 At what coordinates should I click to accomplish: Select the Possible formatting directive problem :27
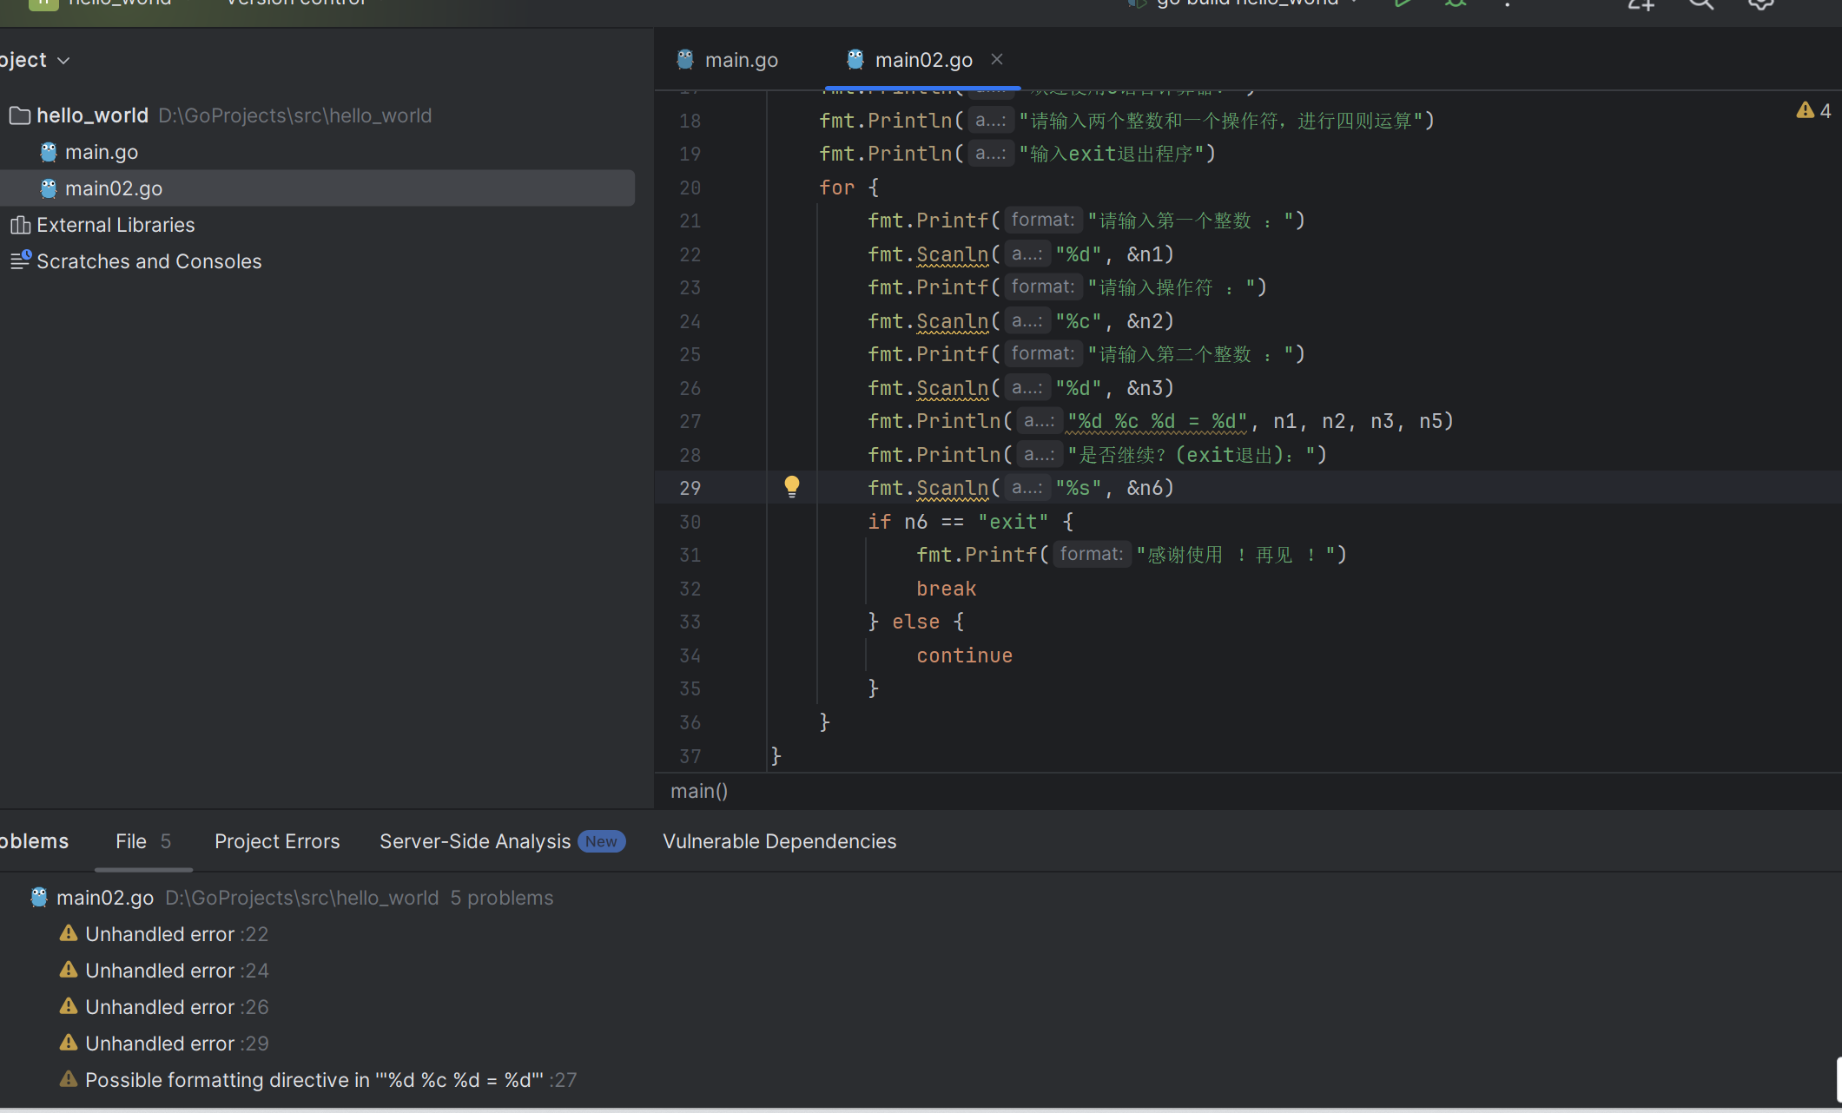(x=330, y=1080)
